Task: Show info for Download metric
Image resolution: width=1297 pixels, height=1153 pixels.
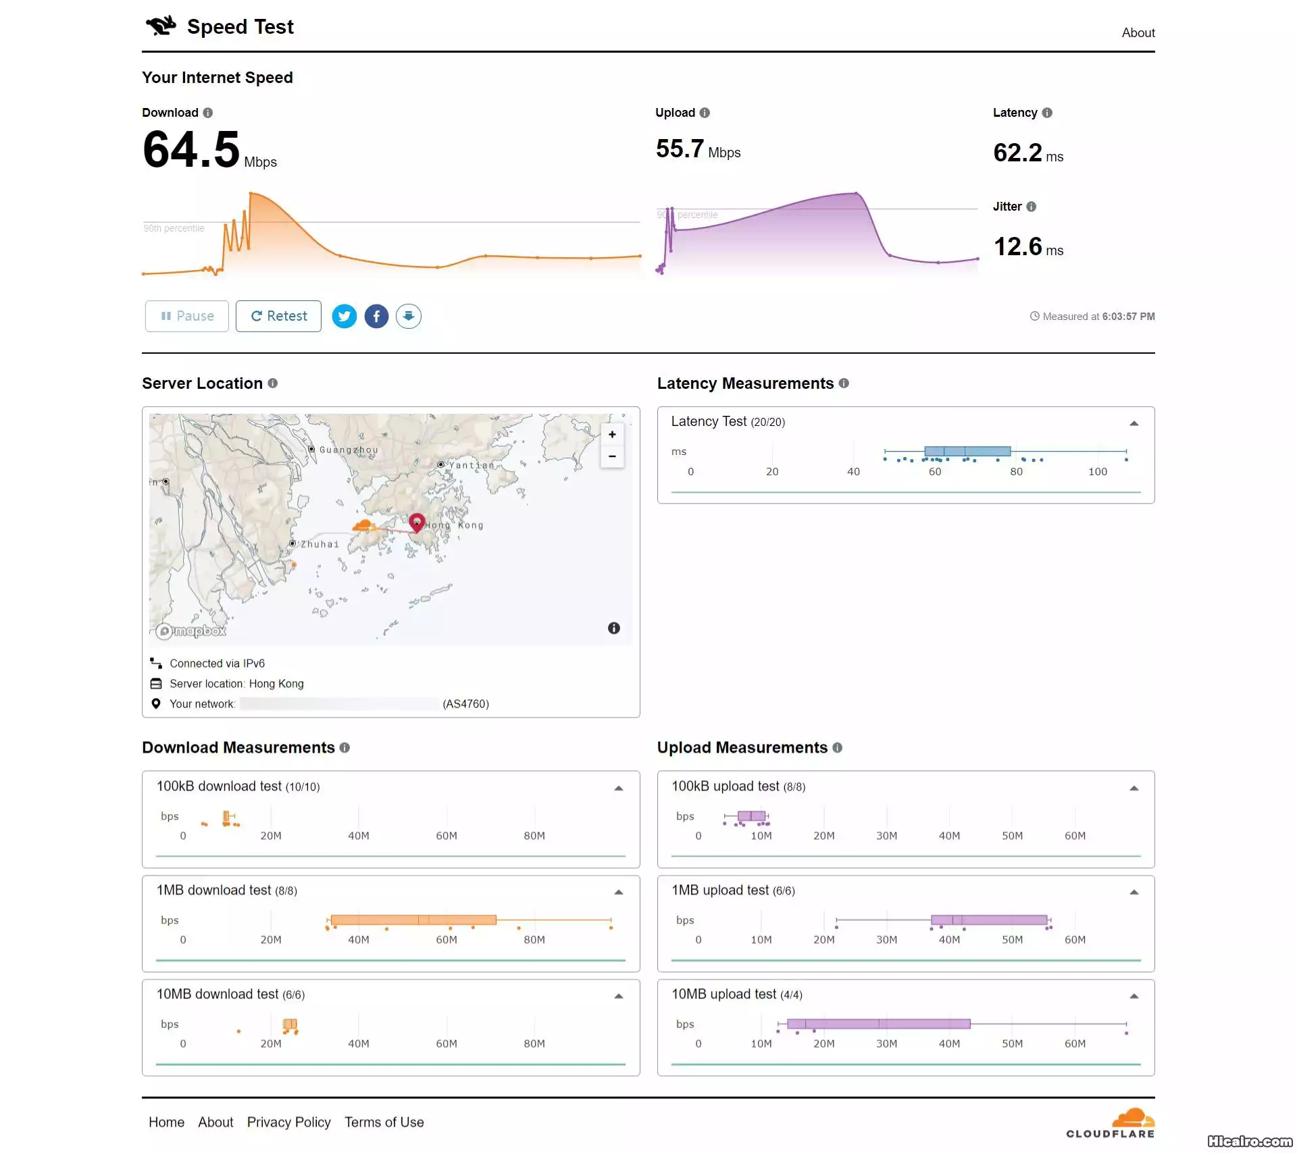Action: pyautogui.click(x=208, y=113)
